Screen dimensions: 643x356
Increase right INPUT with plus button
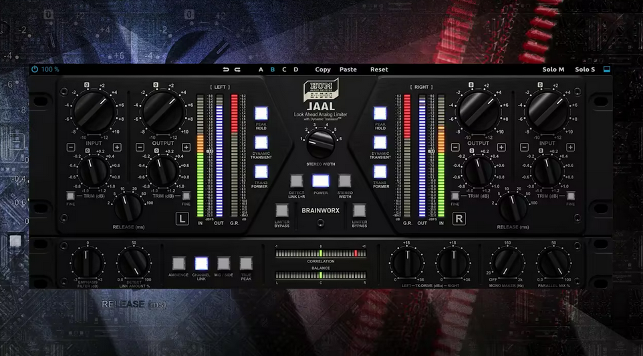[570, 147]
